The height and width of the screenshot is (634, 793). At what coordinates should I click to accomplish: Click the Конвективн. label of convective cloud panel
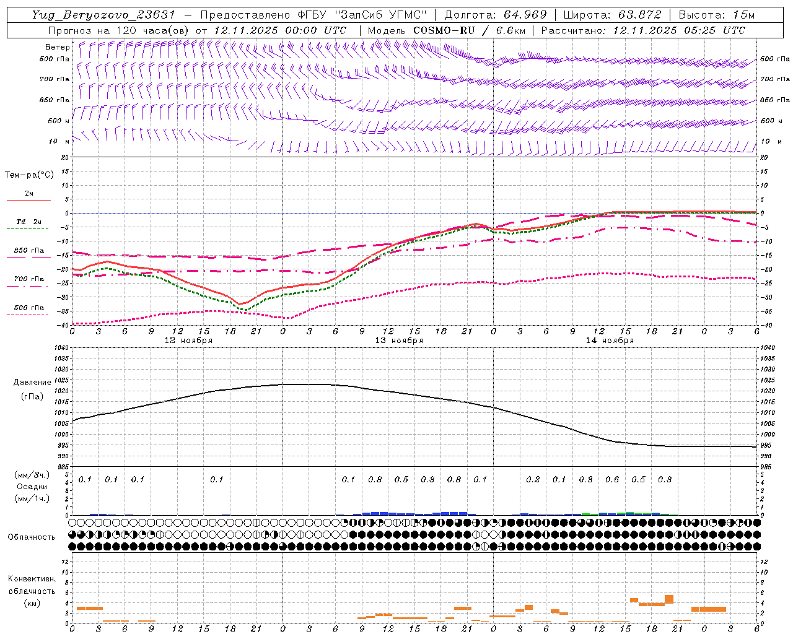32,580
